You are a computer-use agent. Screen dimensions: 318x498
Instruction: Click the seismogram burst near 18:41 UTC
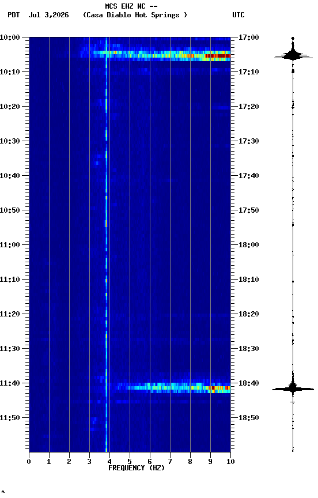293,388
